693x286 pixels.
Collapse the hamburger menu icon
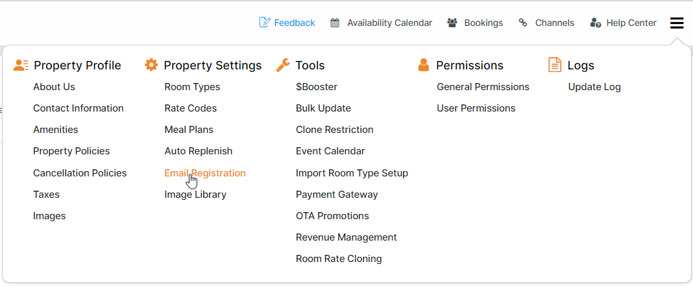click(x=677, y=23)
